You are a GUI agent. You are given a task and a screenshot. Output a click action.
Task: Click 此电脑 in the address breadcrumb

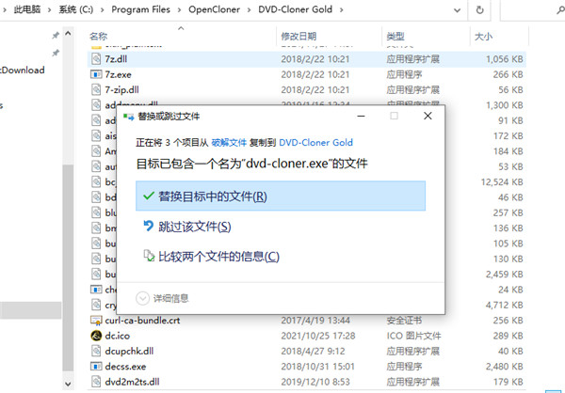click(27, 9)
